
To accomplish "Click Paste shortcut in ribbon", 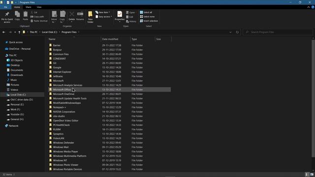I will pos(39,21).
